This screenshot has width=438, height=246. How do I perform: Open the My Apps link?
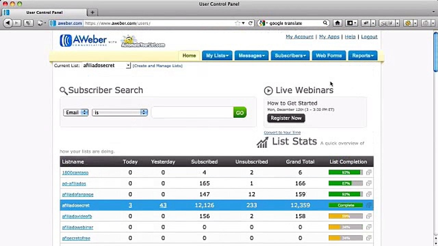pos(329,37)
